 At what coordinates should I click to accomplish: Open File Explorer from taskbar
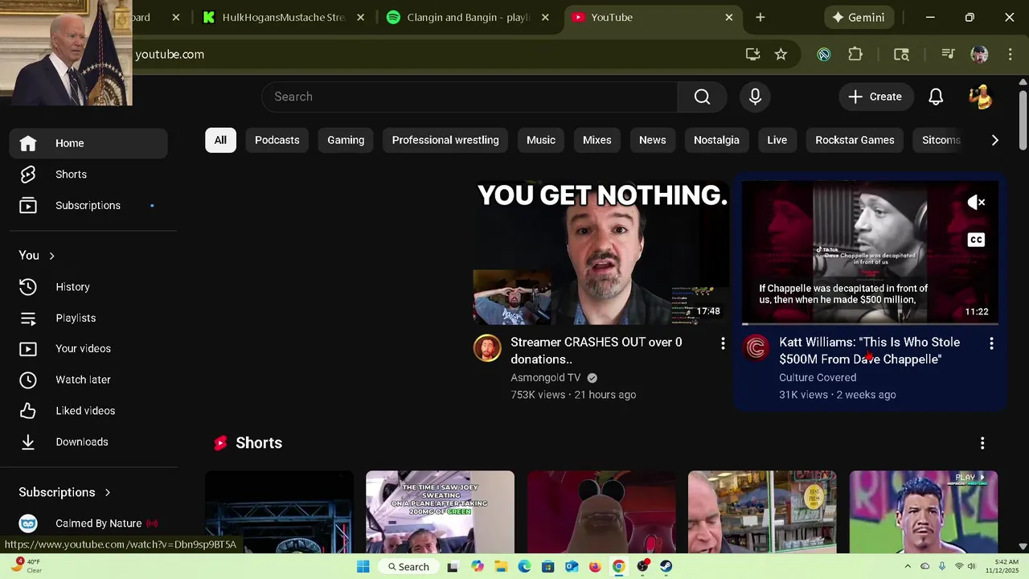click(x=501, y=566)
